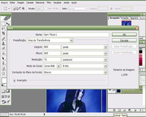The image size is (146, 117).
Task: Open the Visualizar menu
Action: coord(57,3)
